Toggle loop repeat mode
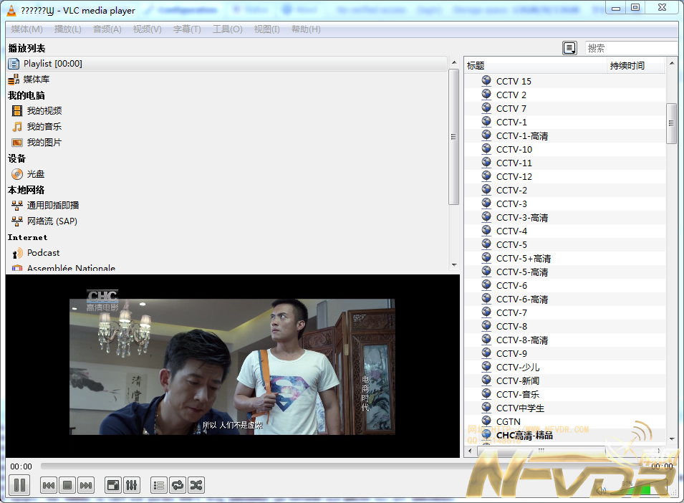 (178, 485)
